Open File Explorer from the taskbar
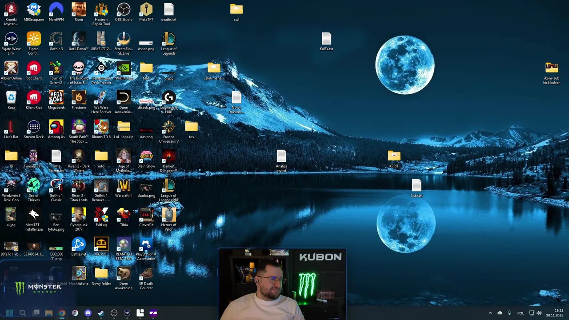569x320 pixels. [49, 313]
